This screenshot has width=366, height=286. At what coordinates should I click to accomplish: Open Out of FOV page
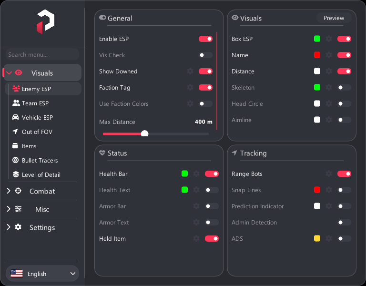(43, 132)
